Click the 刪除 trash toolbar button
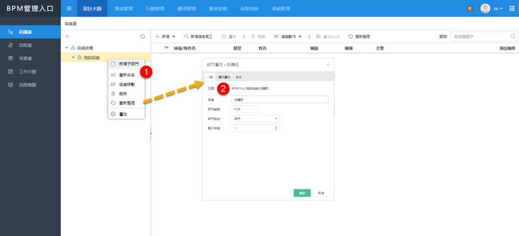 (258, 37)
